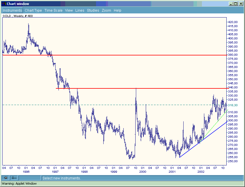Image resolution: width=245 pixels, height=187 pixels.
Task: Open the Time Scale menu
Action: 53,10
